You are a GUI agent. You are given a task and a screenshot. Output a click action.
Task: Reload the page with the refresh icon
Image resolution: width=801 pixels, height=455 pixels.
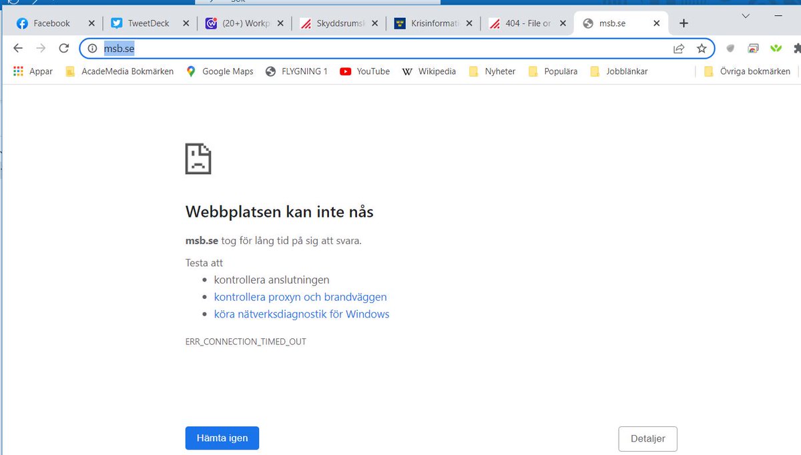(63, 48)
